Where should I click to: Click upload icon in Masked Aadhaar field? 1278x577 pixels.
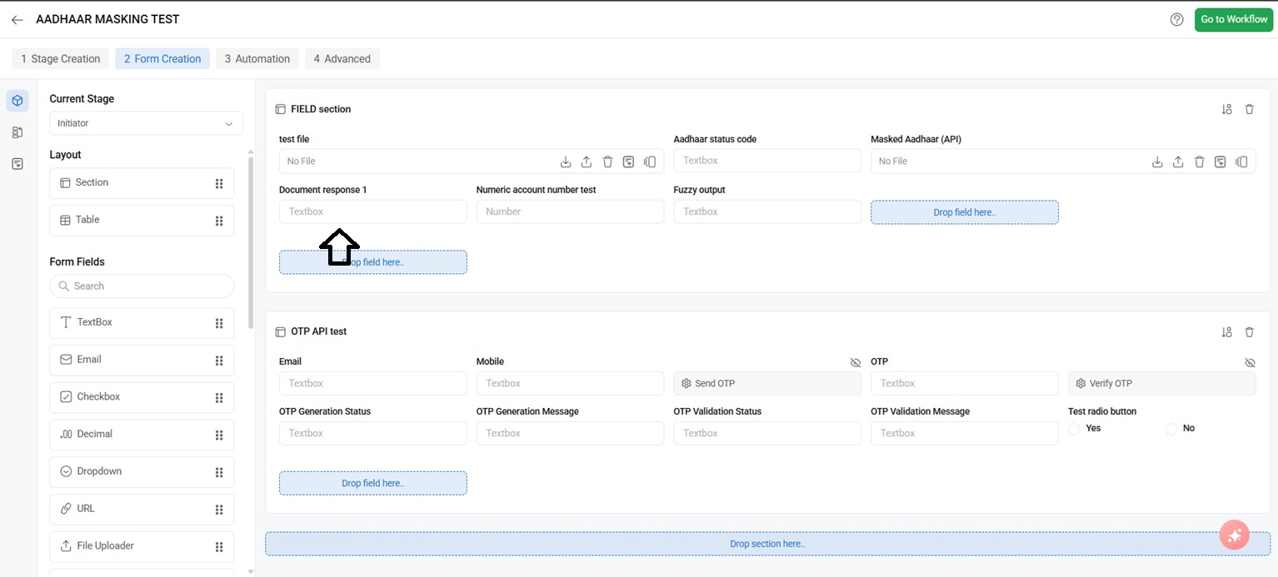[x=1178, y=162]
